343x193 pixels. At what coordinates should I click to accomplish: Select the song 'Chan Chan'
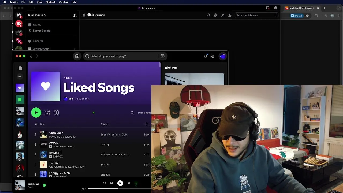[56, 133]
